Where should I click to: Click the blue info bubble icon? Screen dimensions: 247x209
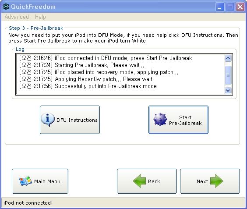48,119
